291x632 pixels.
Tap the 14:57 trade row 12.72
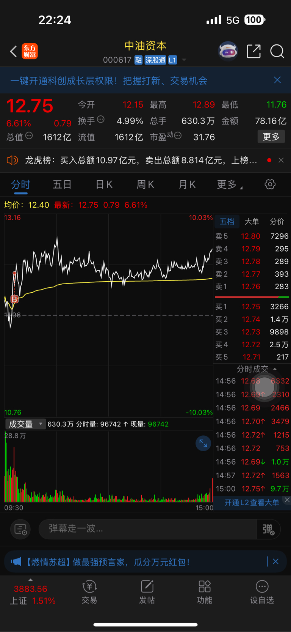click(x=252, y=476)
